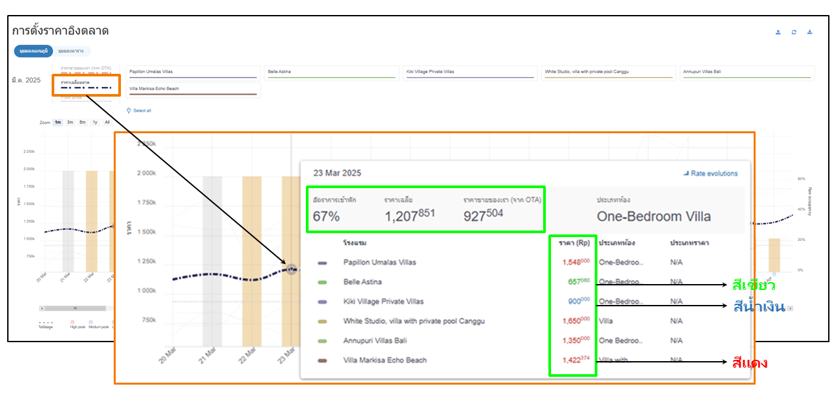The image size is (836, 399).
Task: Click Belle Astina row in tooltip list
Action: point(363,282)
